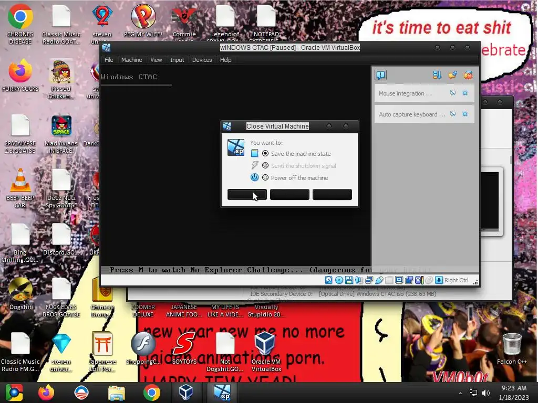538x403 pixels.
Task: Click the floppy disk status icon
Action: pyautogui.click(x=349, y=280)
